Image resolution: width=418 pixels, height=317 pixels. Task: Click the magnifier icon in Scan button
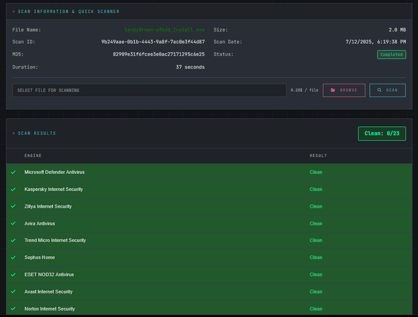(x=379, y=90)
